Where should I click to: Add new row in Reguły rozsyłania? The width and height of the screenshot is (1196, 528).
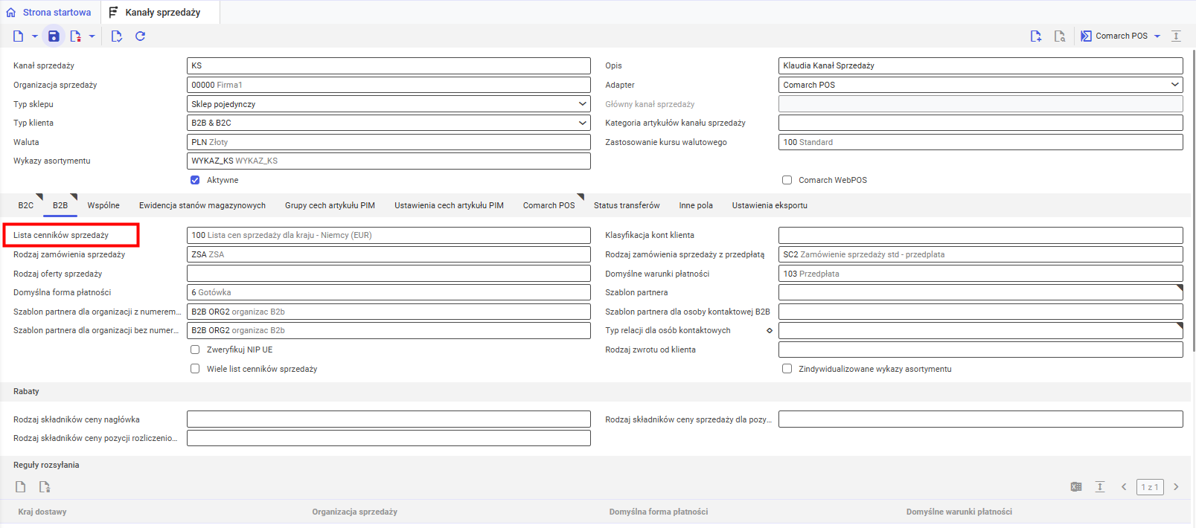click(x=21, y=487)
